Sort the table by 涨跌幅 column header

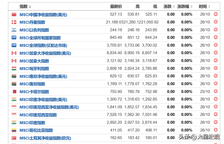(x=185, y=6)
